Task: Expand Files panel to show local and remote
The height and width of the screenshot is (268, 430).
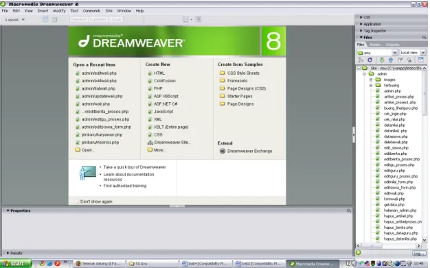Action: [x=420, y=60]
